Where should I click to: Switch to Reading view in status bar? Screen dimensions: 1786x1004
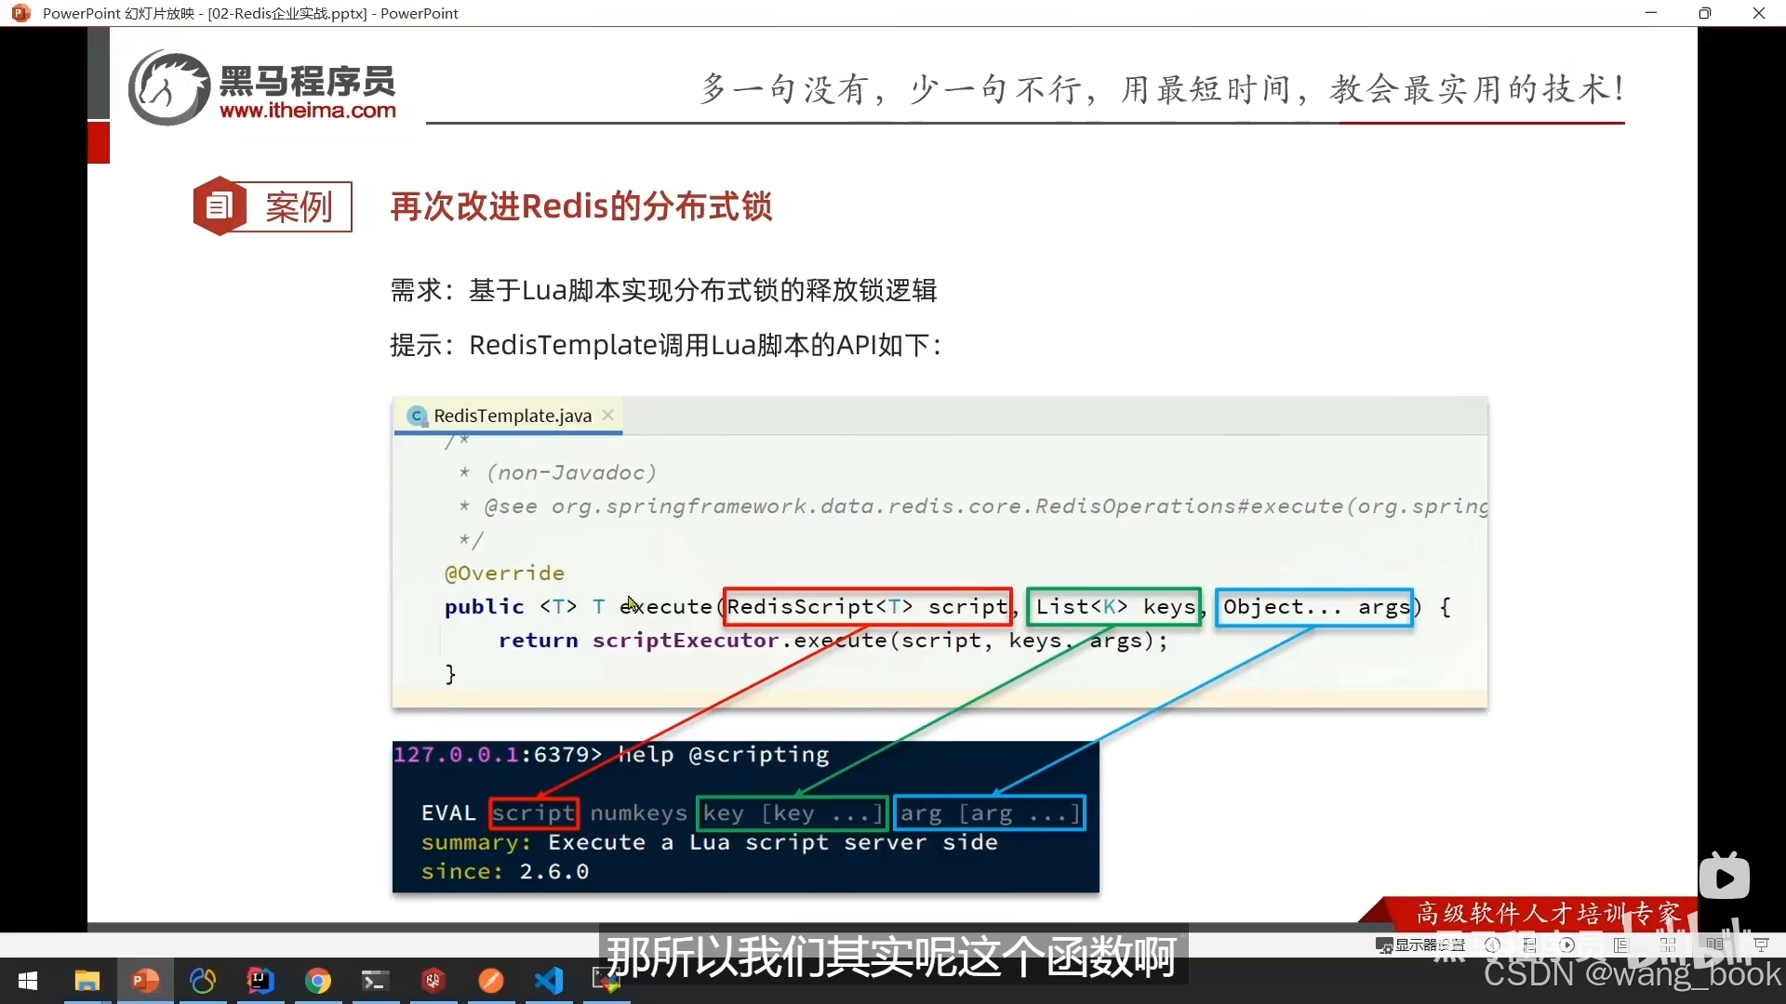(1714, 945)
